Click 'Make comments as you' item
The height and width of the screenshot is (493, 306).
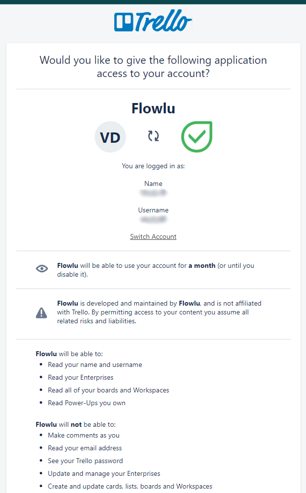pyautogui.click(x=83, y=435)
